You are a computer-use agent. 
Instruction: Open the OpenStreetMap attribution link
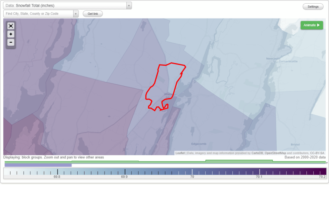(275, 153)
